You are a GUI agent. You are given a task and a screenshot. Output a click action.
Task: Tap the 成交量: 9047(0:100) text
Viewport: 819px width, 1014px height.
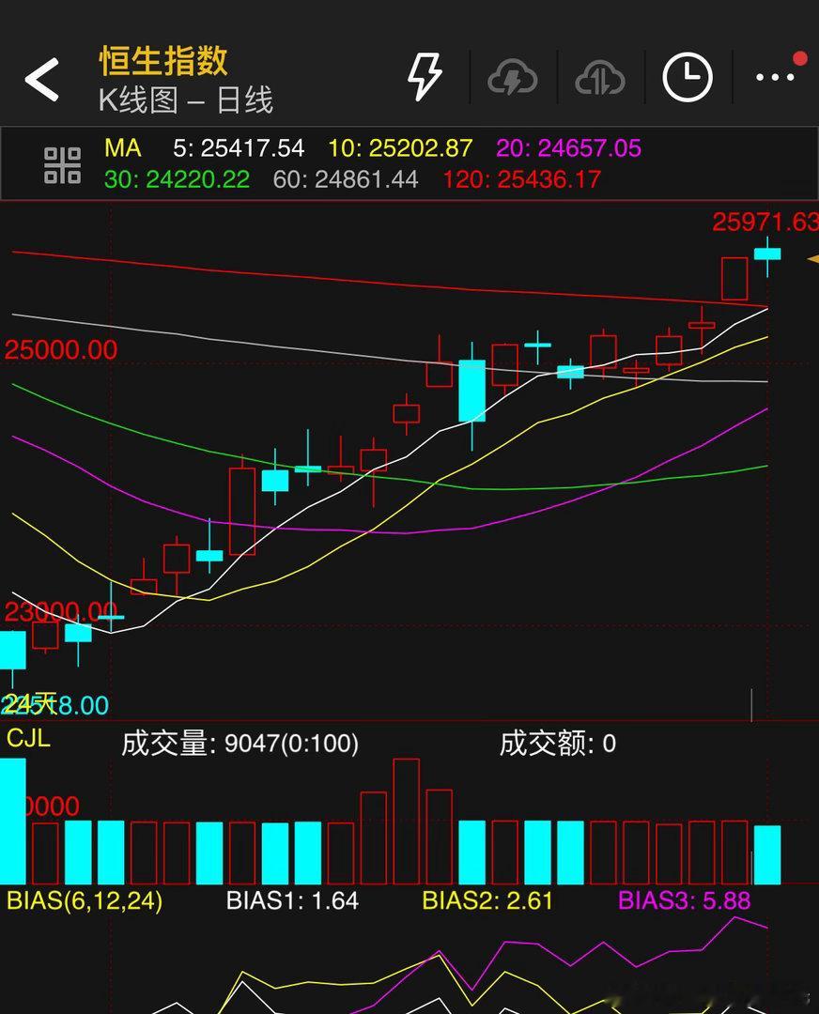coord(240,744)
